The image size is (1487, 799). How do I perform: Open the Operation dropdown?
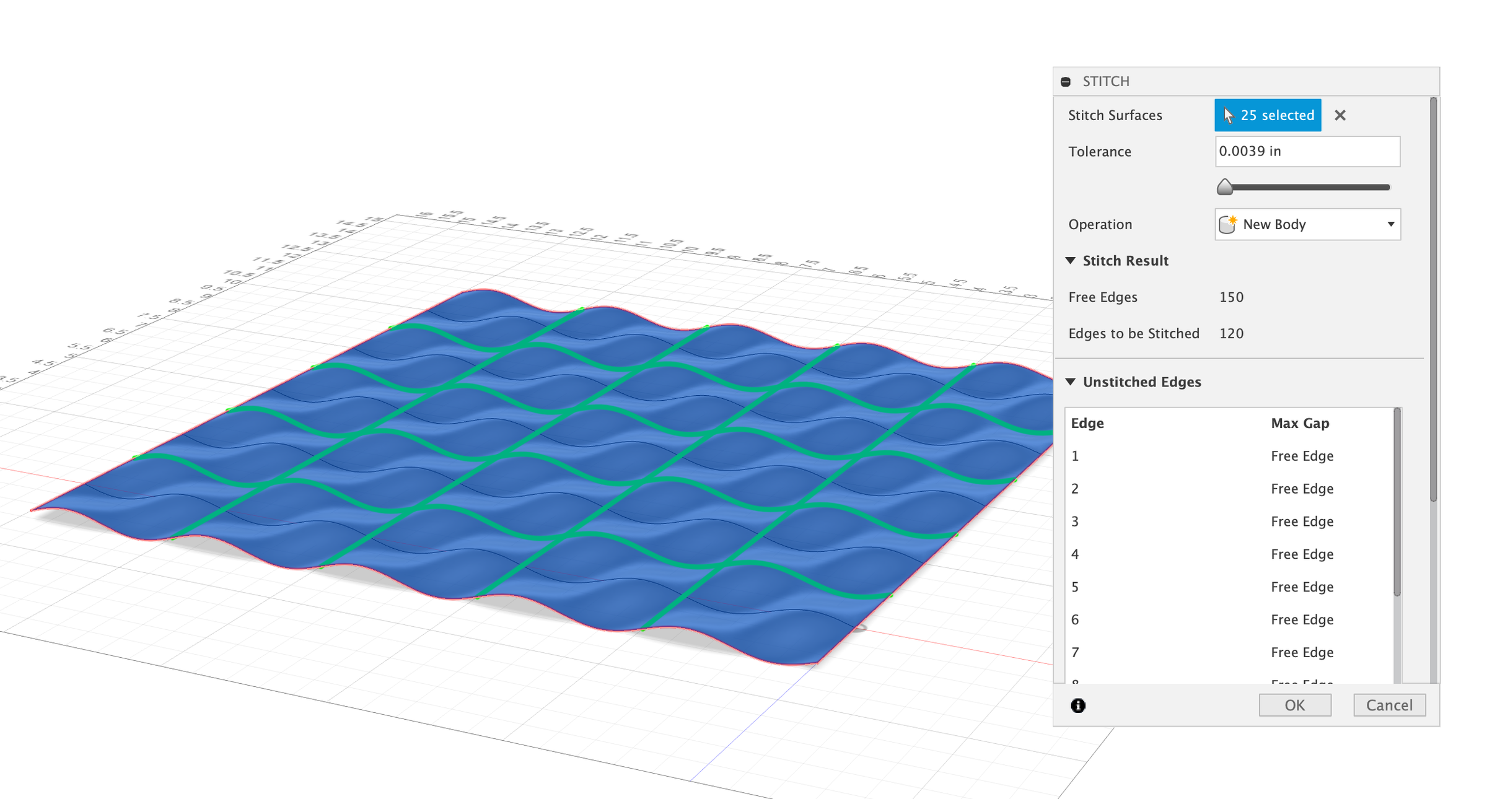click(x=1392, y=224)
